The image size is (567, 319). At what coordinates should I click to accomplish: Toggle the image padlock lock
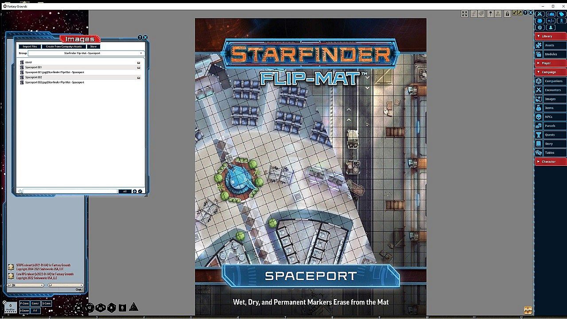507,14
